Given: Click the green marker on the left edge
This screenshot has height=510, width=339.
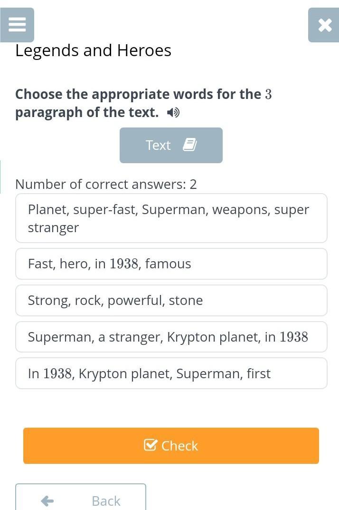Looking at the screenshot, I should (x=0, y=177).
